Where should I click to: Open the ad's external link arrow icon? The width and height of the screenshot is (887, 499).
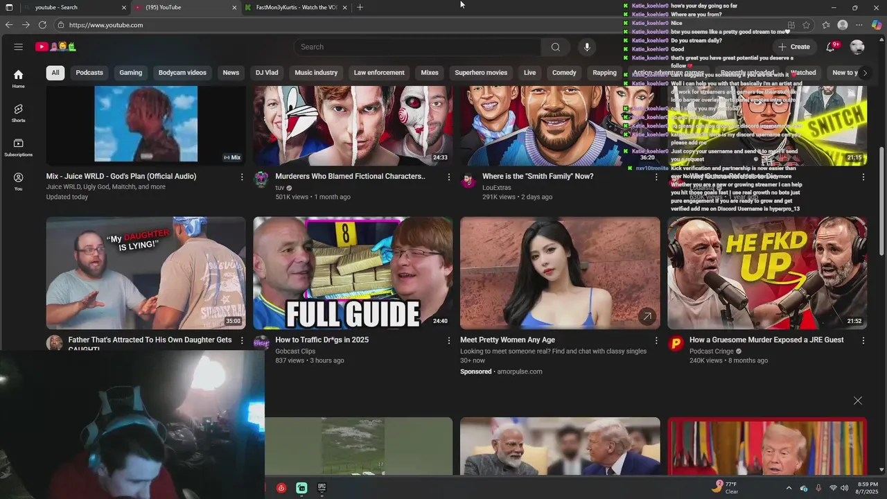coord(647,316)
